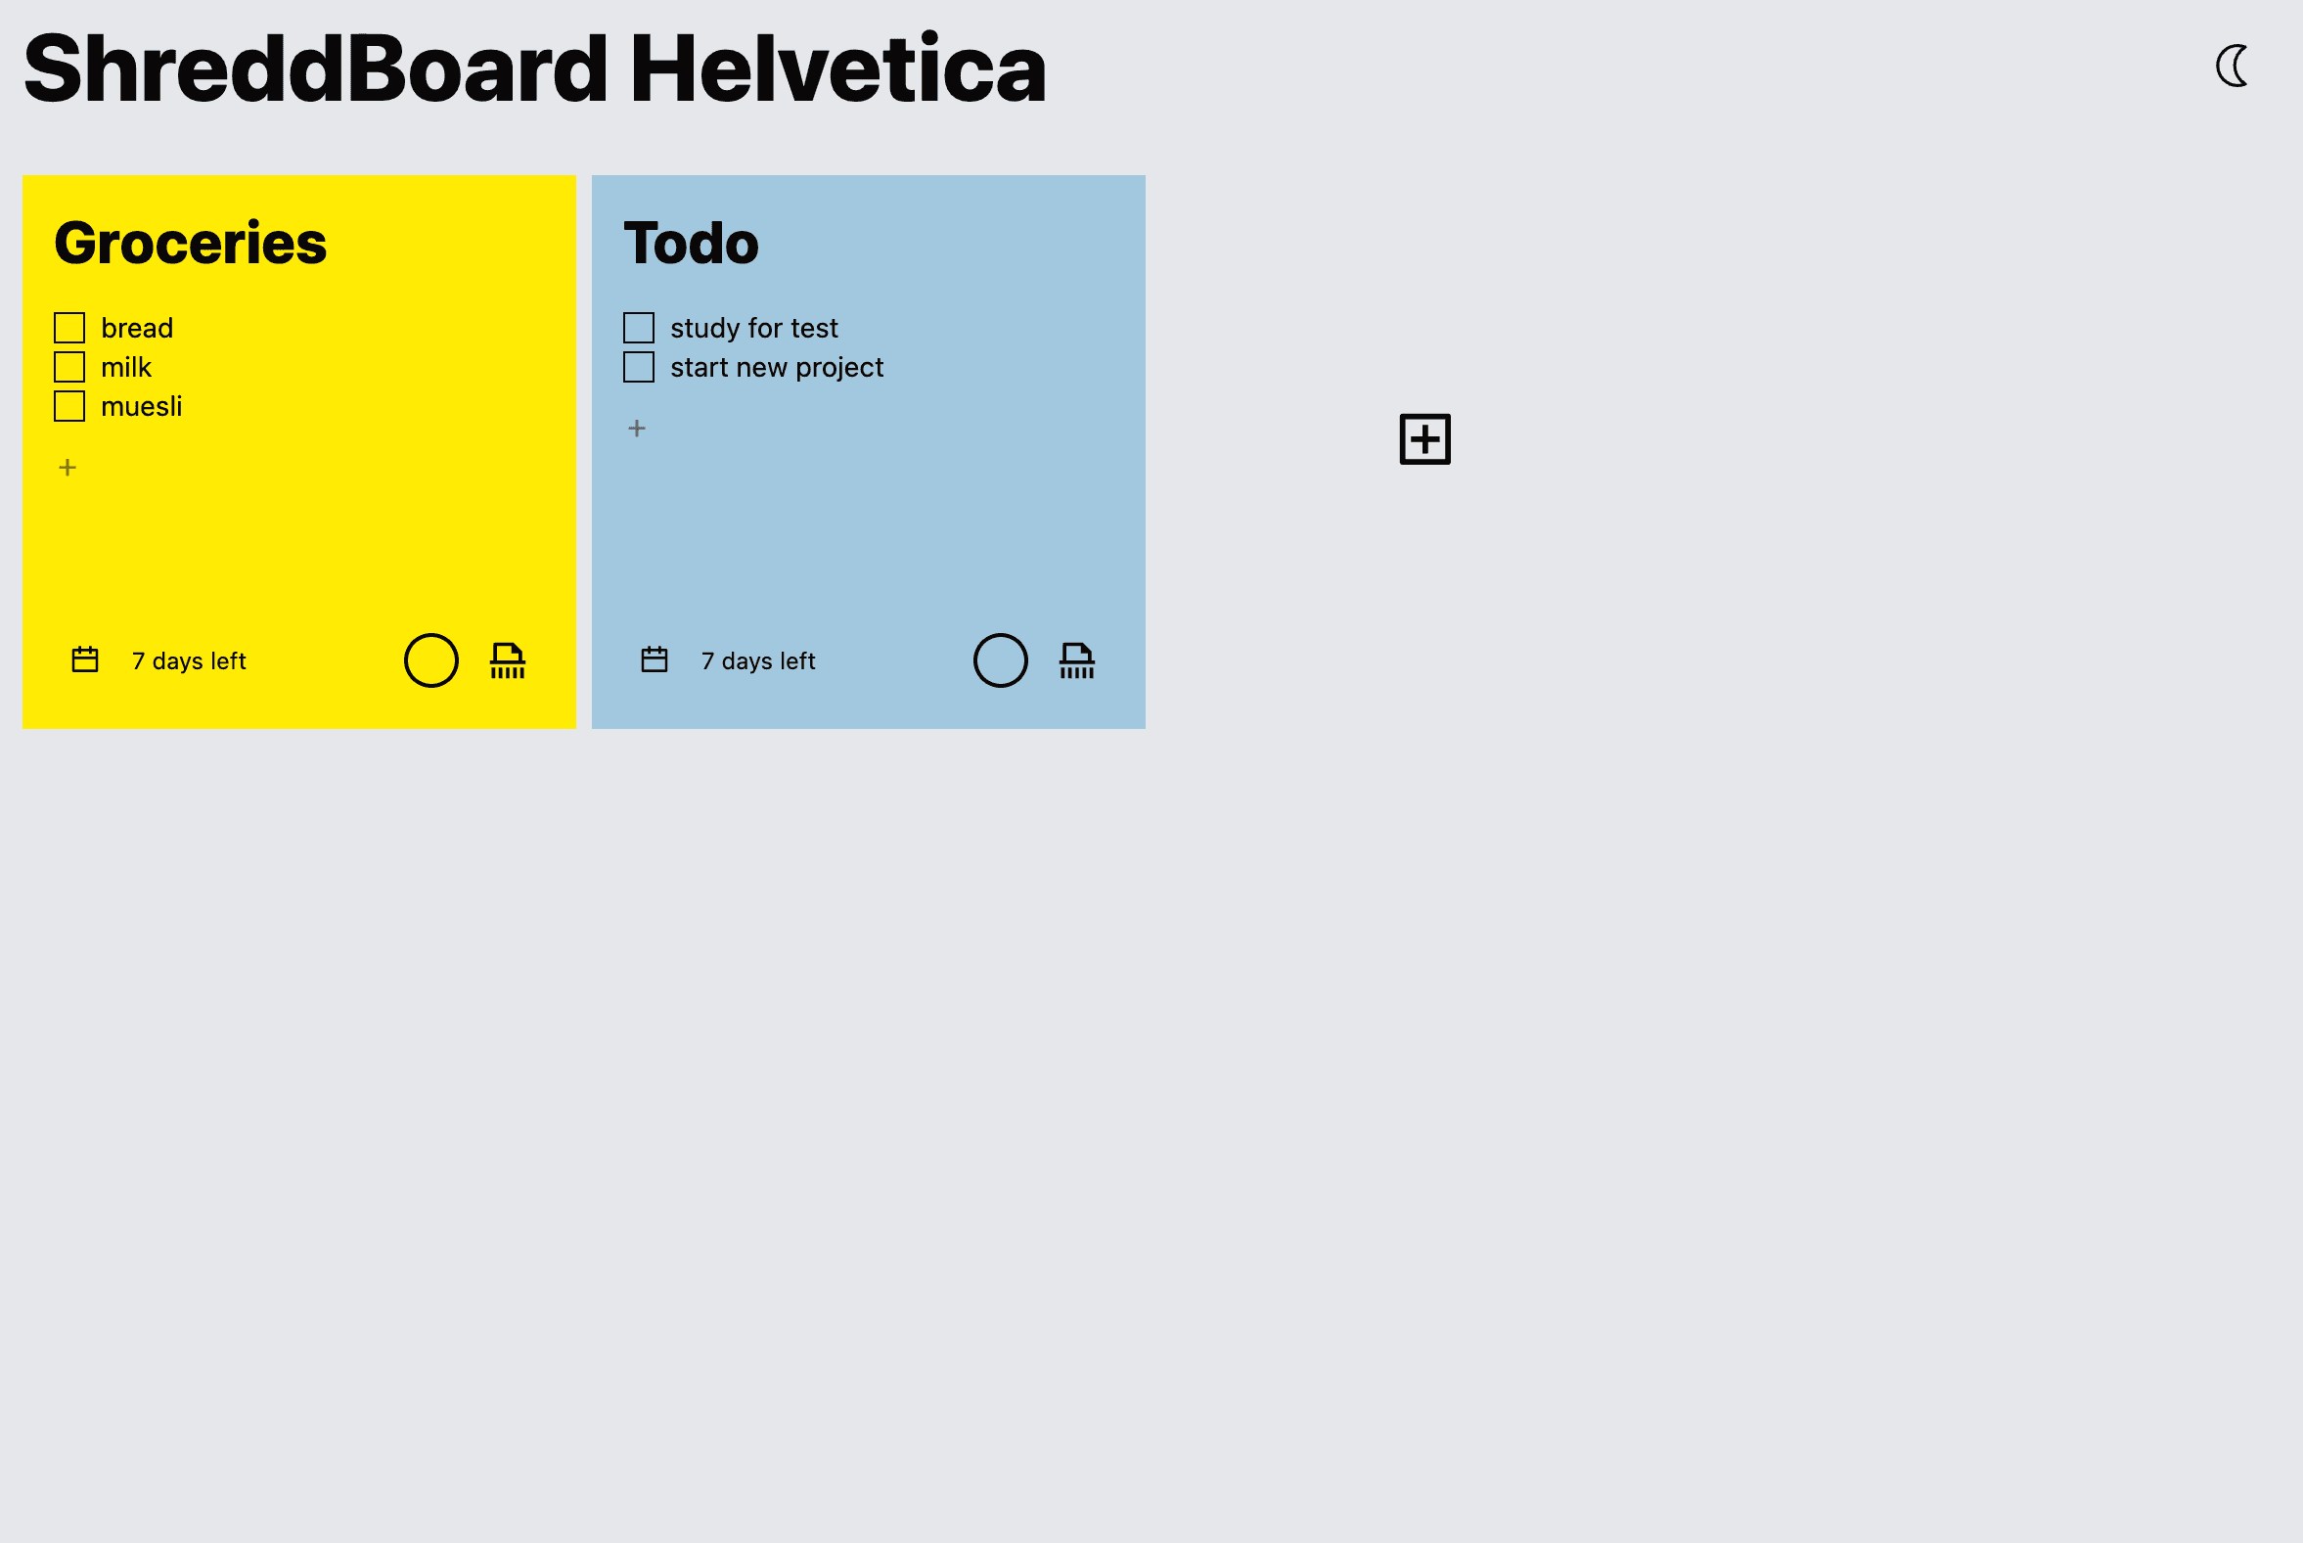Open the color circle on the Groceries note
The width and height of the screenshot is (2303, 1543).
[x=430, y=660]
